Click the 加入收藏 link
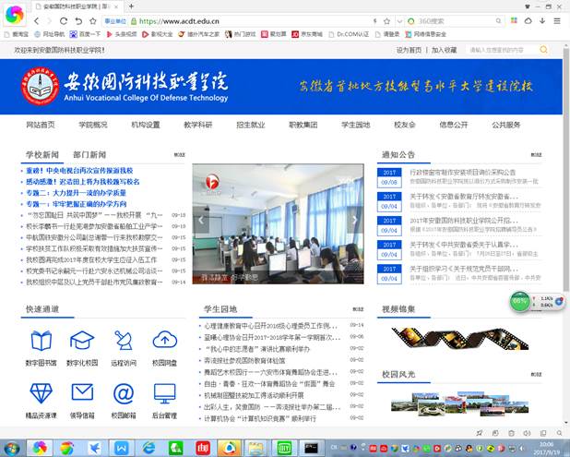The height and width of the screenshot is (457, 570). coord(444,50)
